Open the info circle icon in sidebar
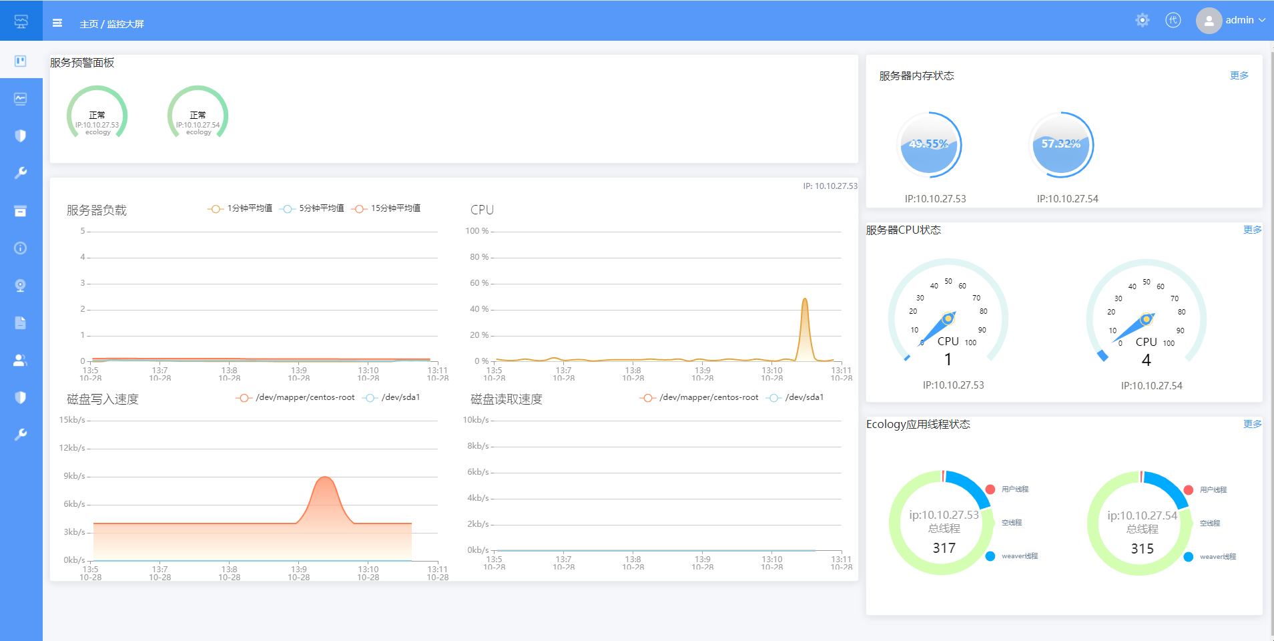 coord(21,248)
